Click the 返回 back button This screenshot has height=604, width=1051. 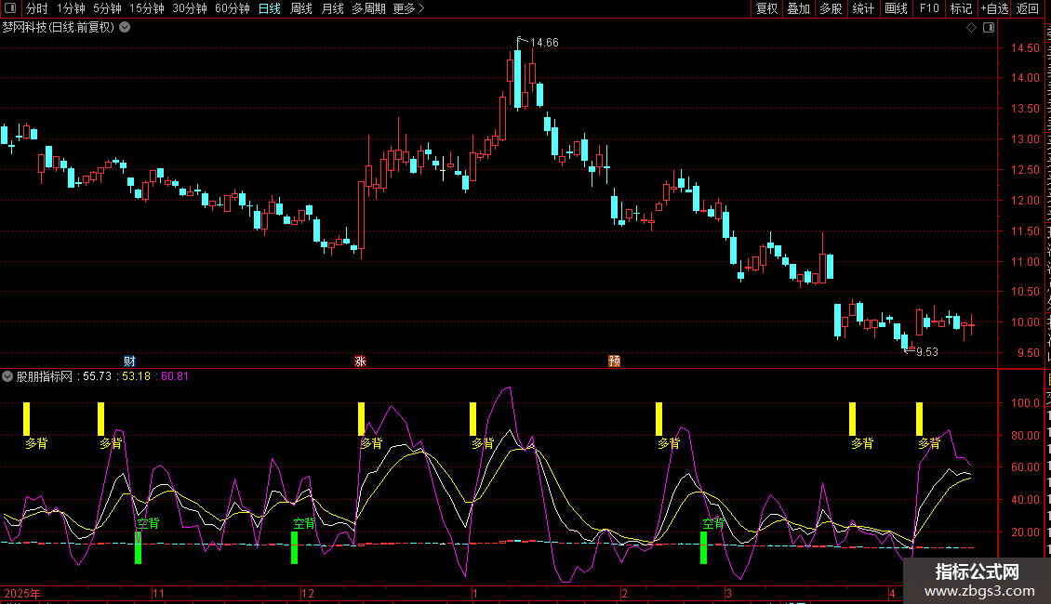pos(1028,8)
